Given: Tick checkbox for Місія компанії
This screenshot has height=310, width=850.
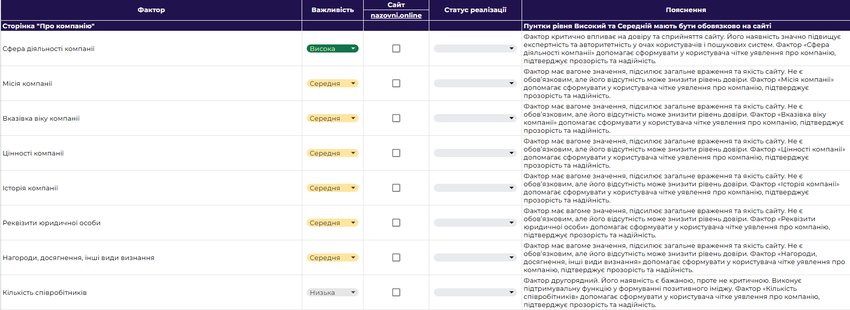Looking at the screenshot, I should 396,83.
